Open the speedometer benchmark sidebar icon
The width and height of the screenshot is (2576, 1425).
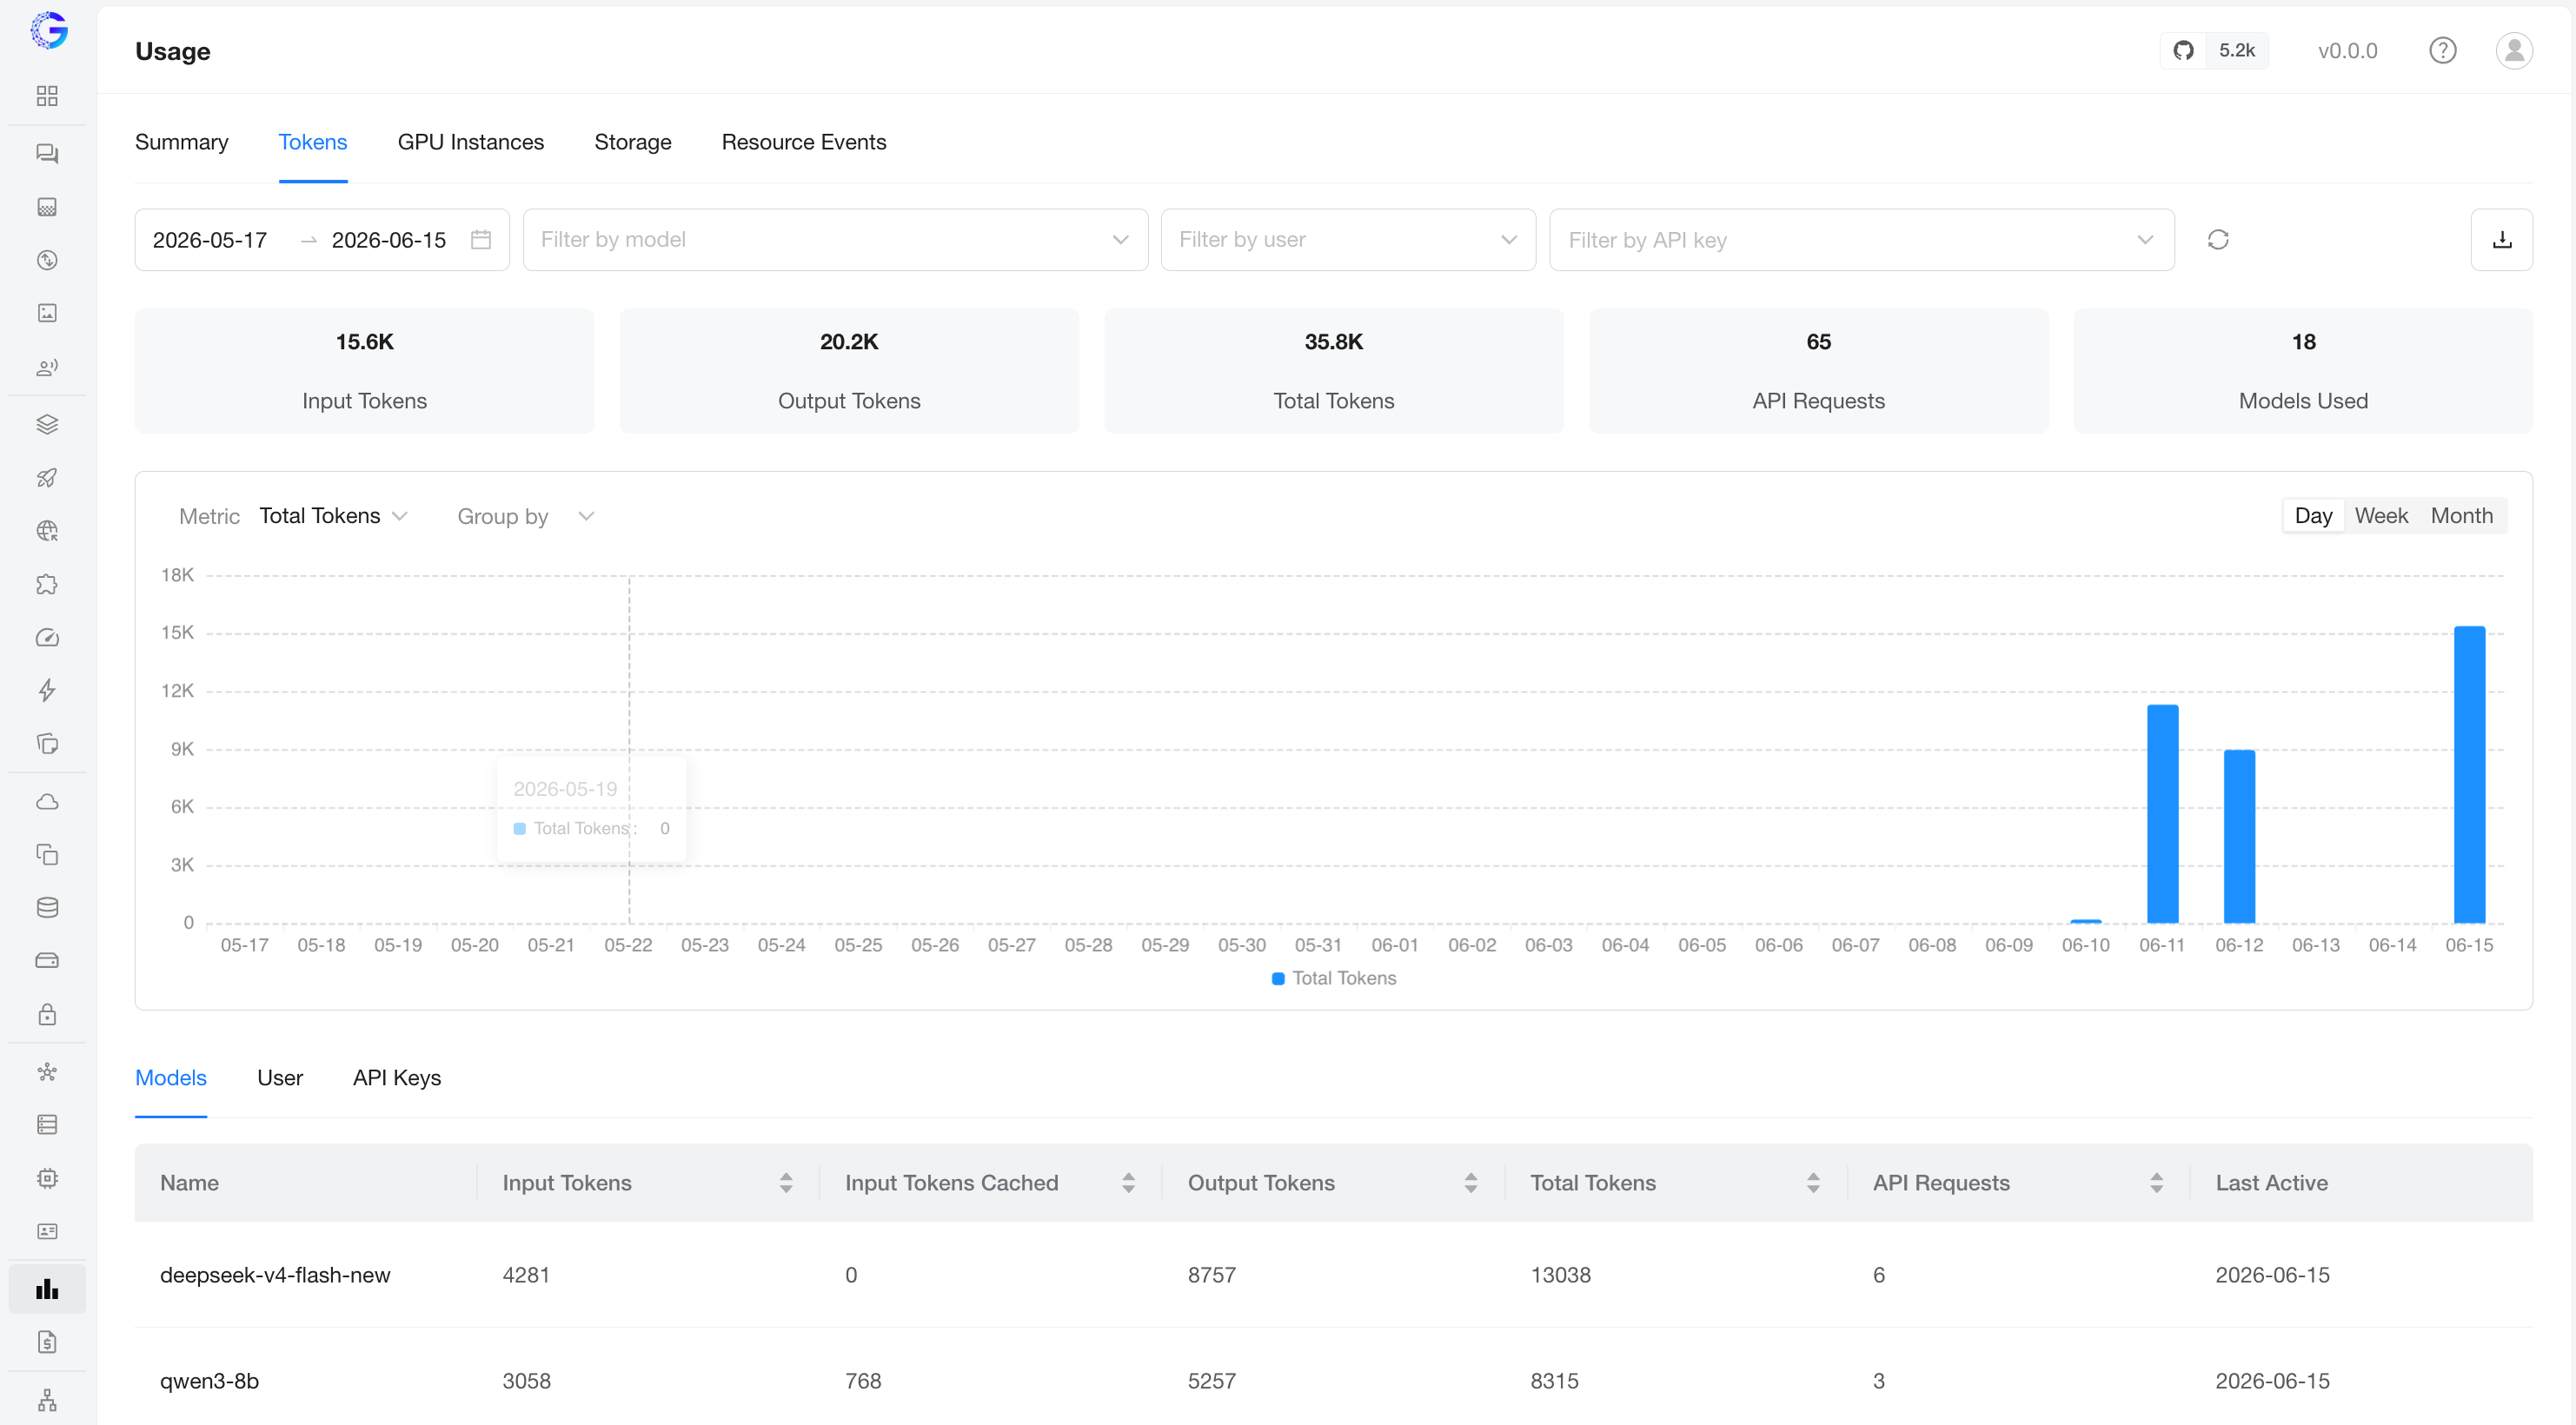click(x=47, y=638)
